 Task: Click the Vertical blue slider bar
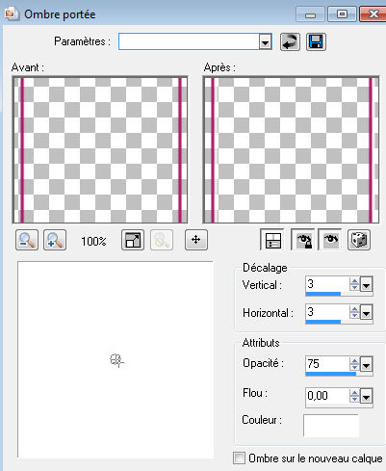[323, 294]
